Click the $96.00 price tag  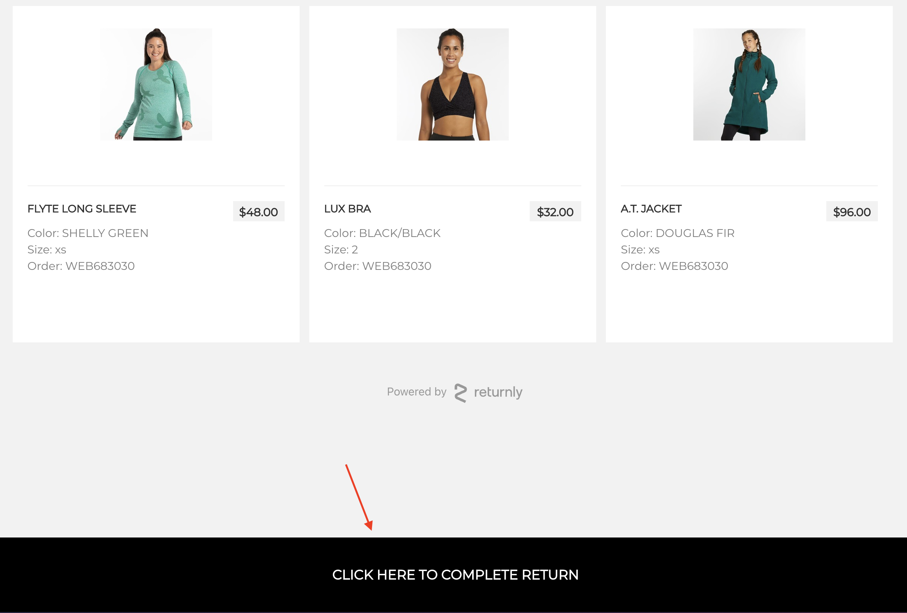coord(852,212)
